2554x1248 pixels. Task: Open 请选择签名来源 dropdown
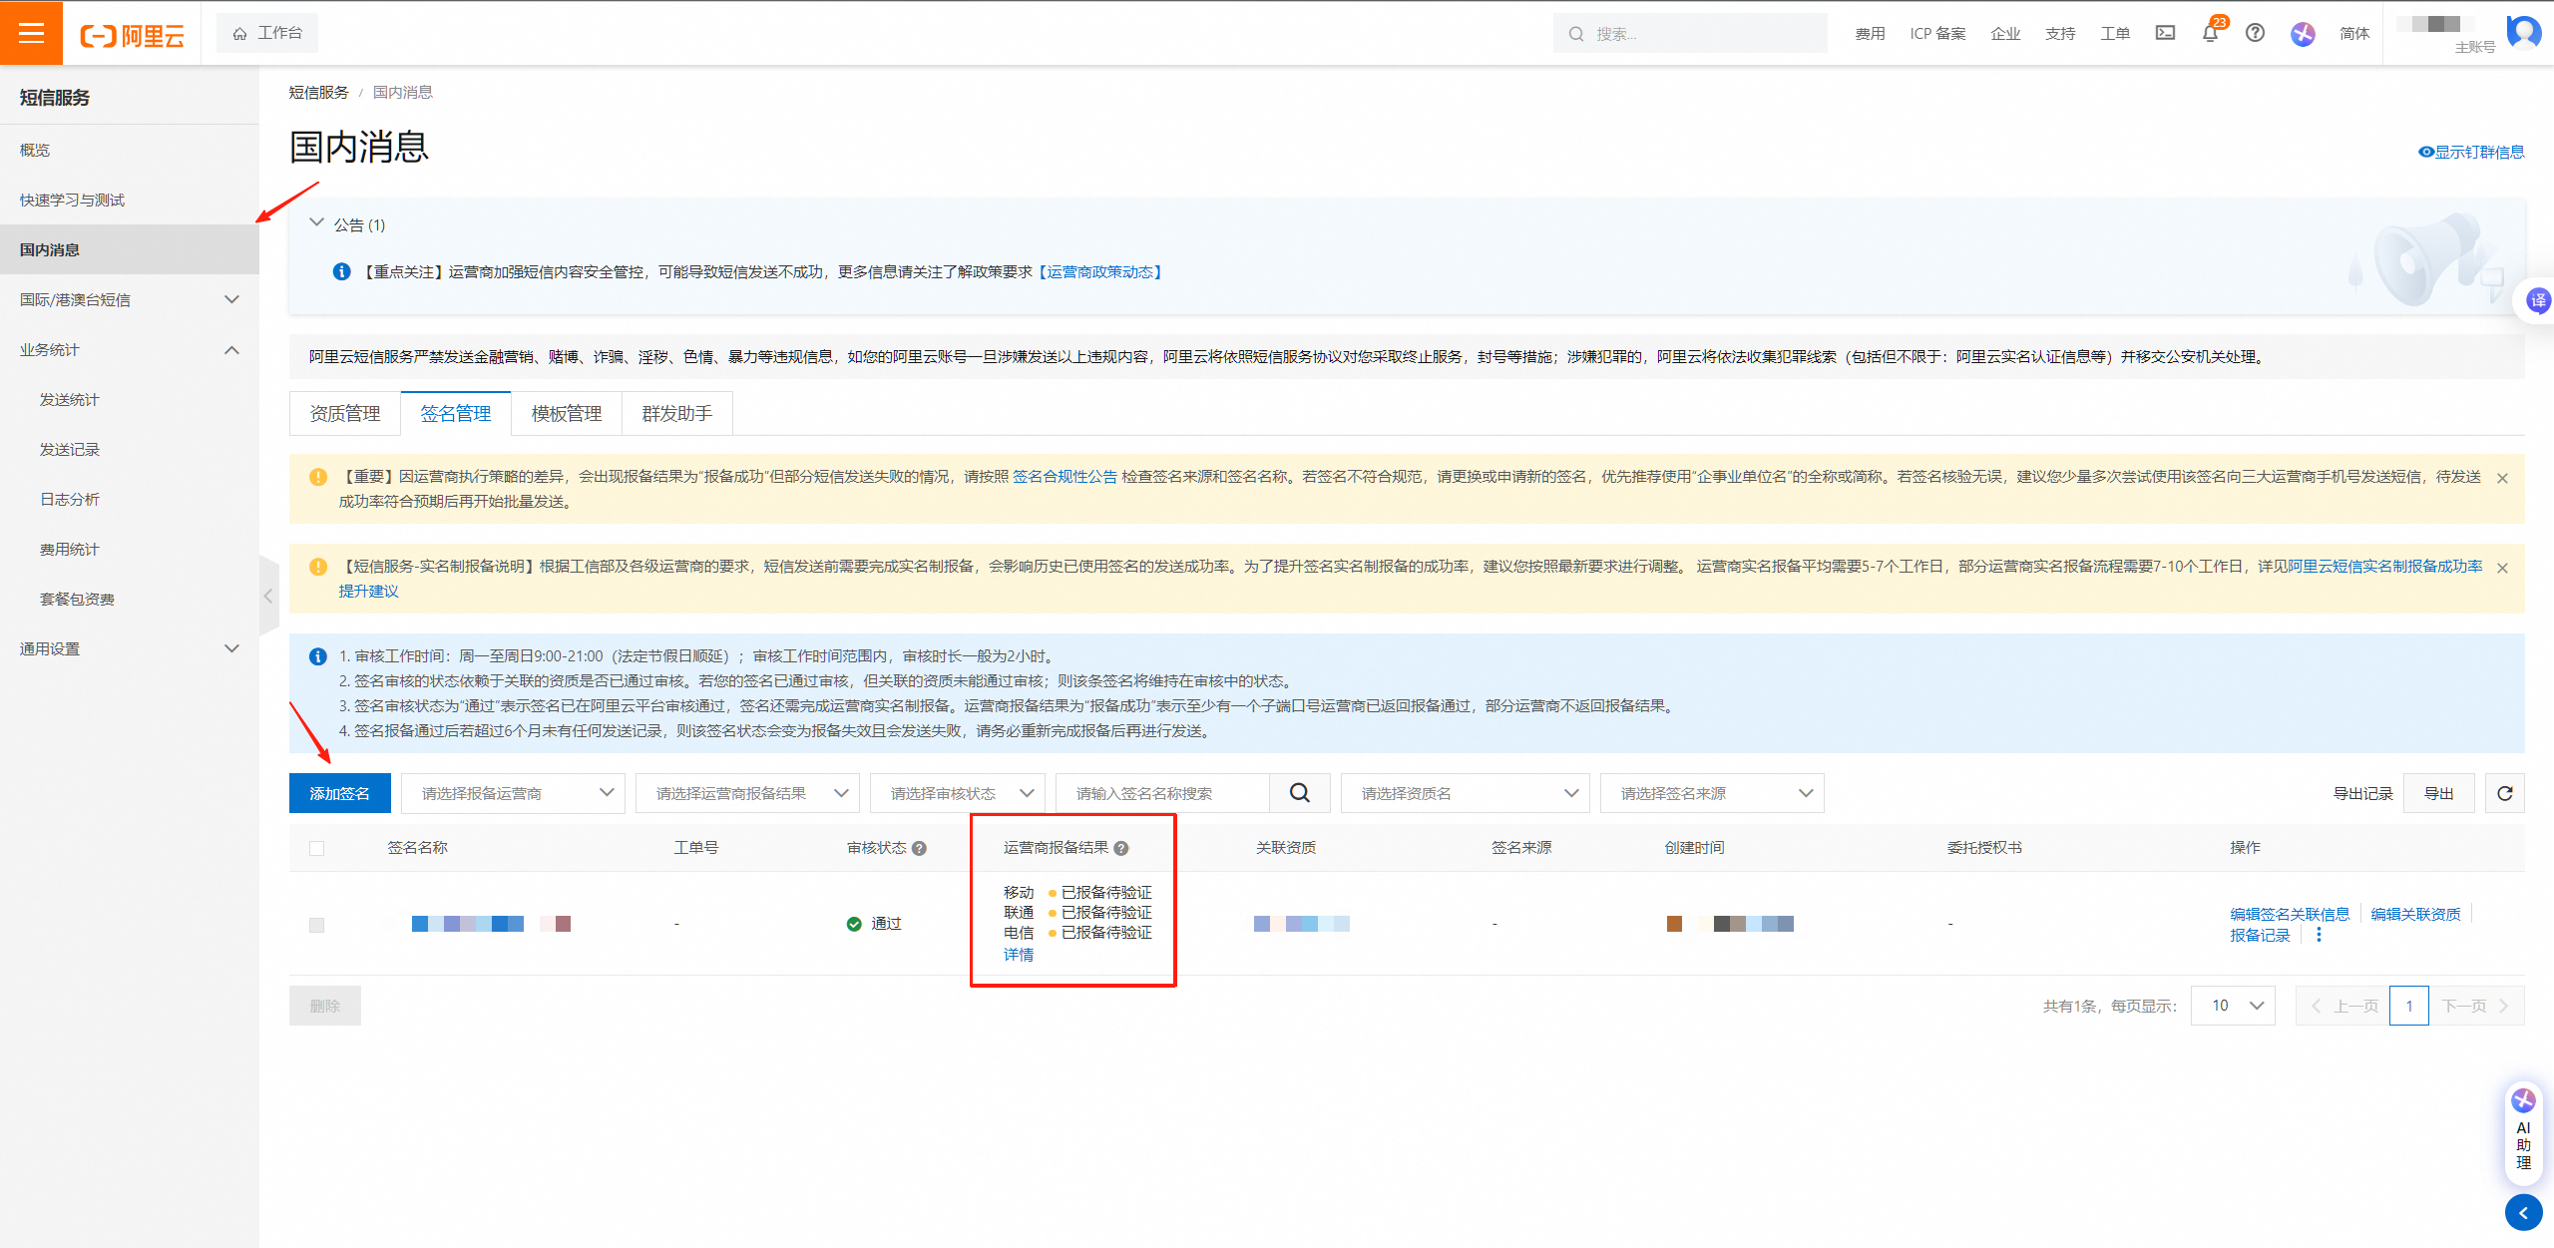(1712, 793)
